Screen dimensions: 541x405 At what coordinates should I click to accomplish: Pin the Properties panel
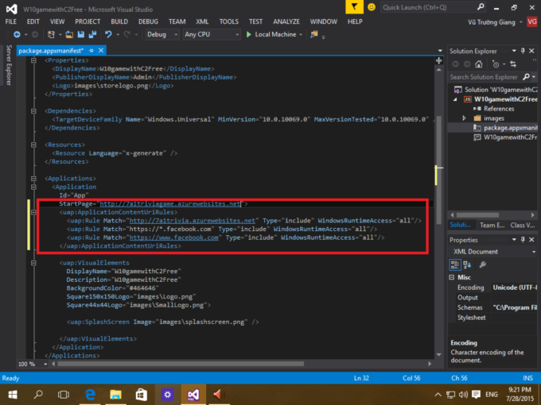(x=523, y=240)
